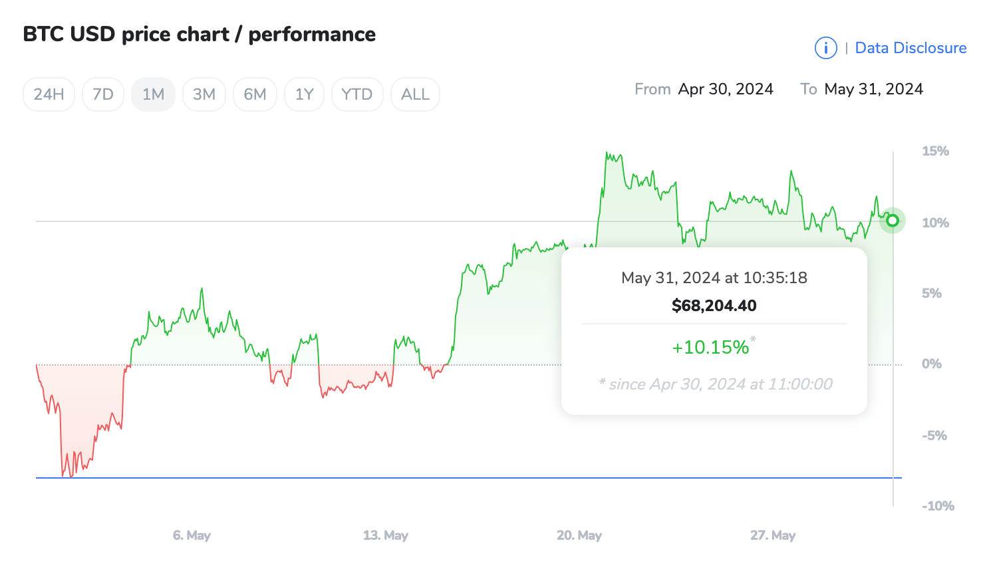The height and width of the screenshot is (577, 991).
Task: Choose the 1M time range
Action: click(x=153, y=94)
